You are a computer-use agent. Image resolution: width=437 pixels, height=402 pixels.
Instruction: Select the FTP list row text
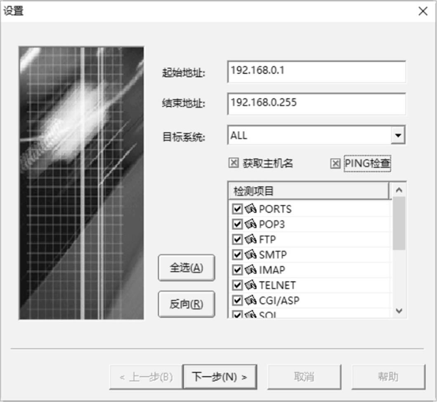tap(267, 239)
